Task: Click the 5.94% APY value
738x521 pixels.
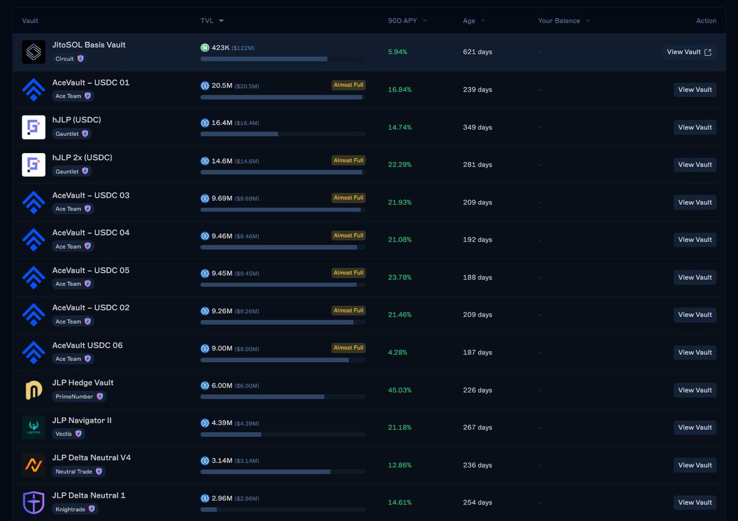Action: tap(397, 52)
